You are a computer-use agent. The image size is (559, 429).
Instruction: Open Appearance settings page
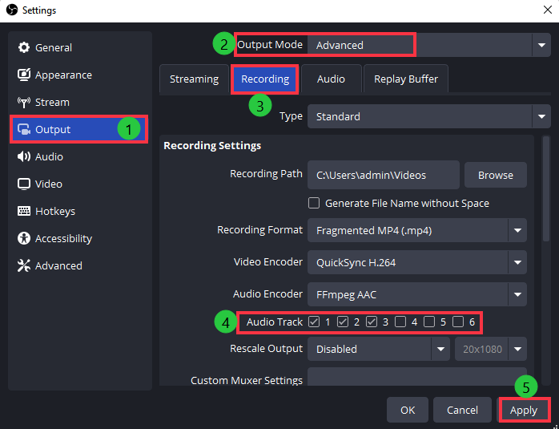[x=79, y=75]
